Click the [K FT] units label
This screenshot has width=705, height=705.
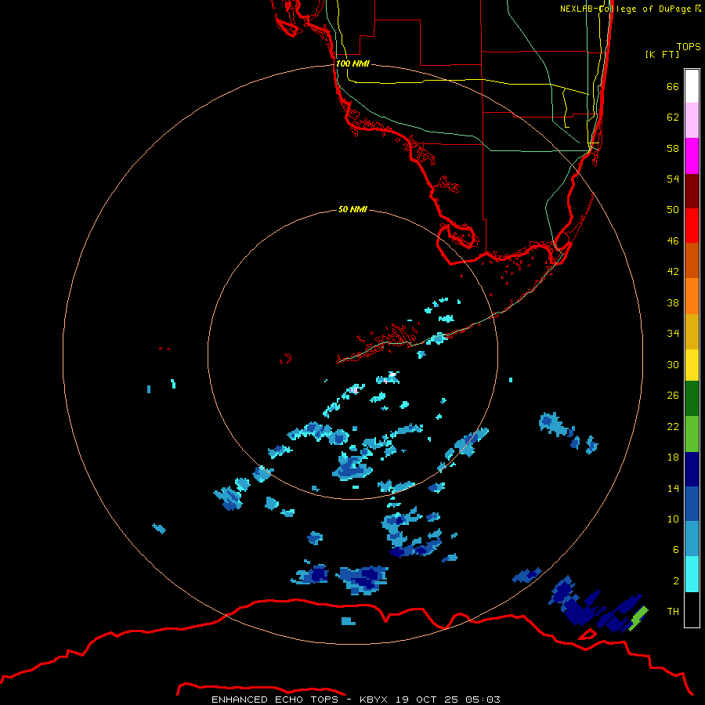[x=662, y=54]
